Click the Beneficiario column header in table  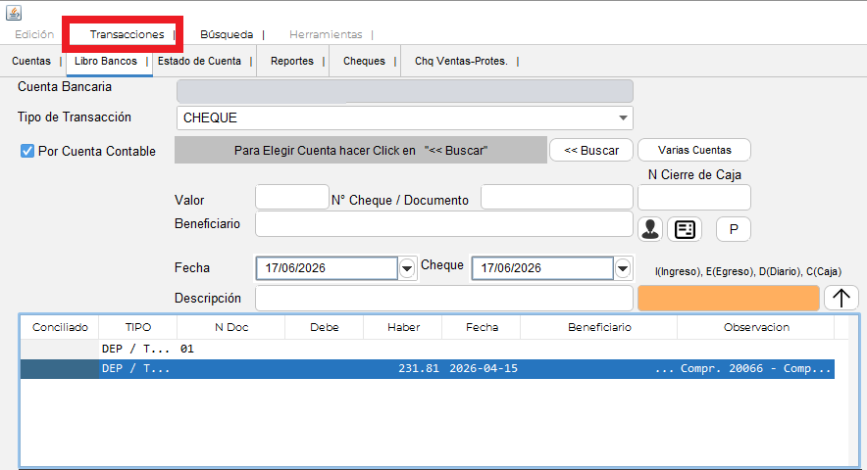pos(599,327)
